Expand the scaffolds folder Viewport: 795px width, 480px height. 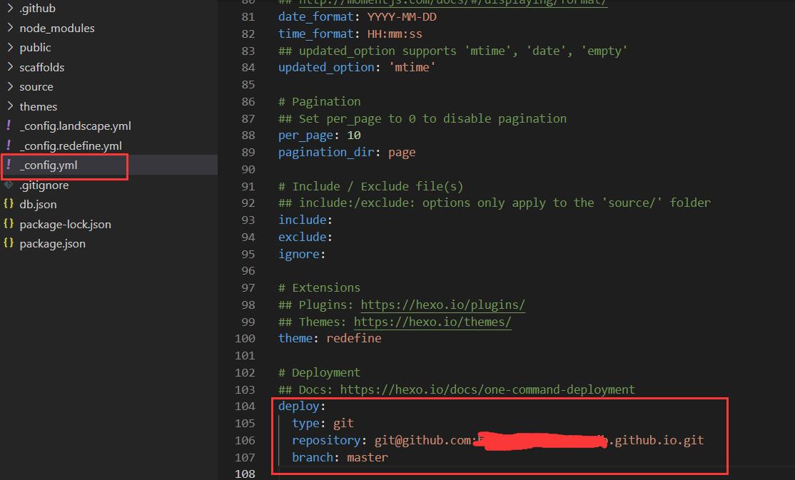[x=41, y=67]
